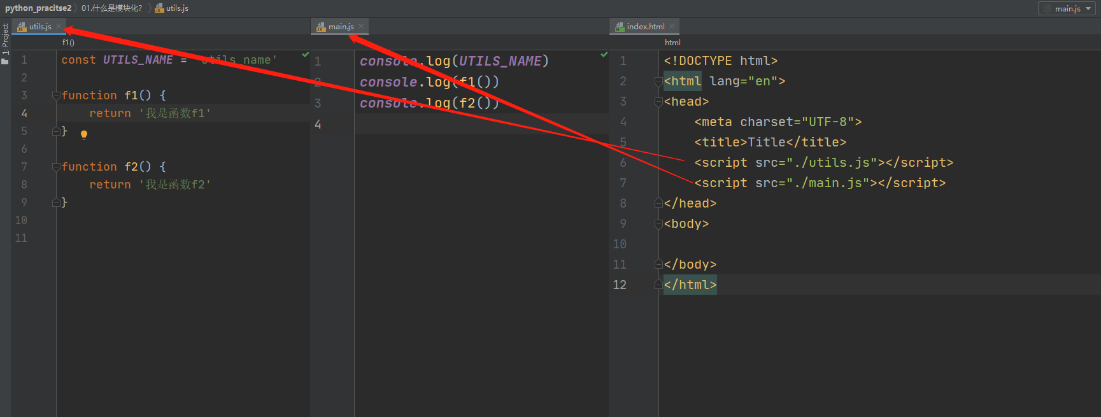Click the f1() editor breadcrumb
This screenshot has width=1101, height=417.
tap(68, 43)
